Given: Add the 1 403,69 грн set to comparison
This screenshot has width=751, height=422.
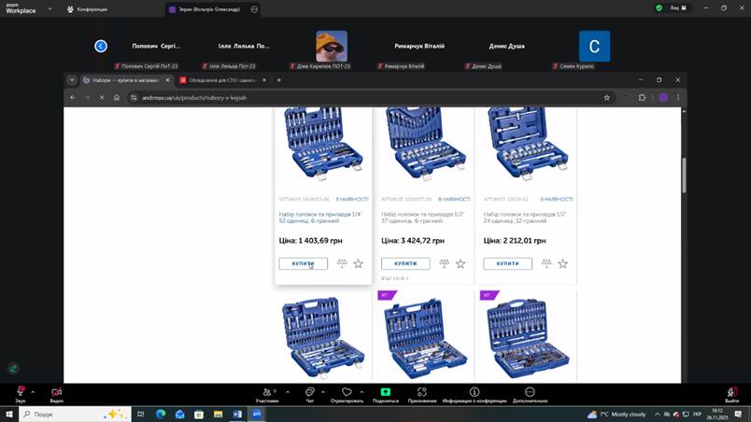Looking at the screenshot, I should [x=342, y=264].
